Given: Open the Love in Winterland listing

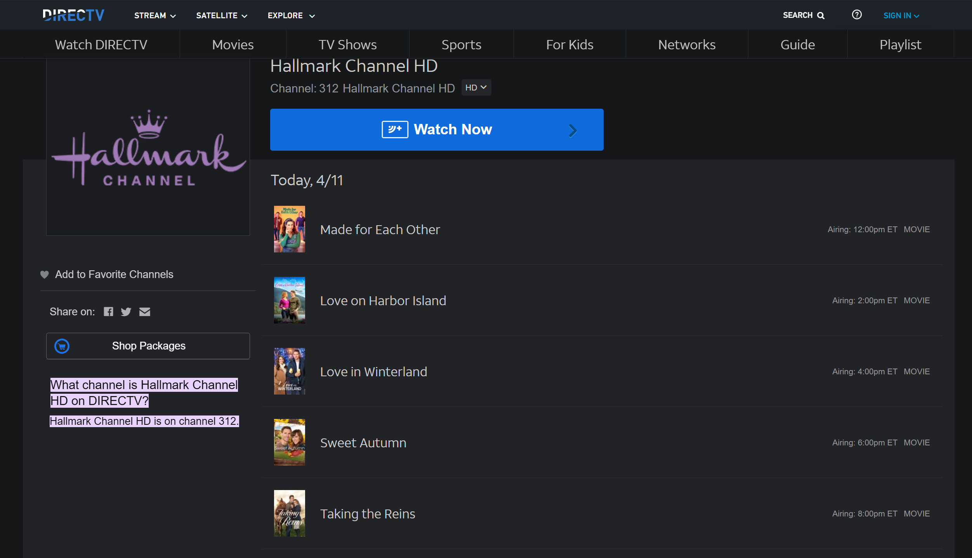Looking at the screenshot, I should pos(373,371).
